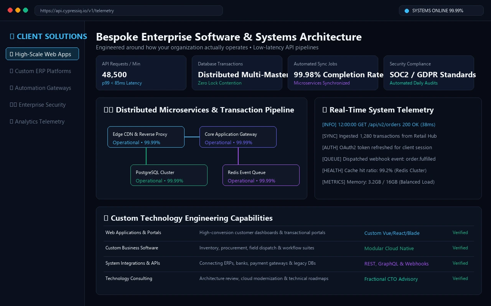Screen dimensions: 491x306
Task: Select the Core Application Gateway node
Action: tap(238, 137)
